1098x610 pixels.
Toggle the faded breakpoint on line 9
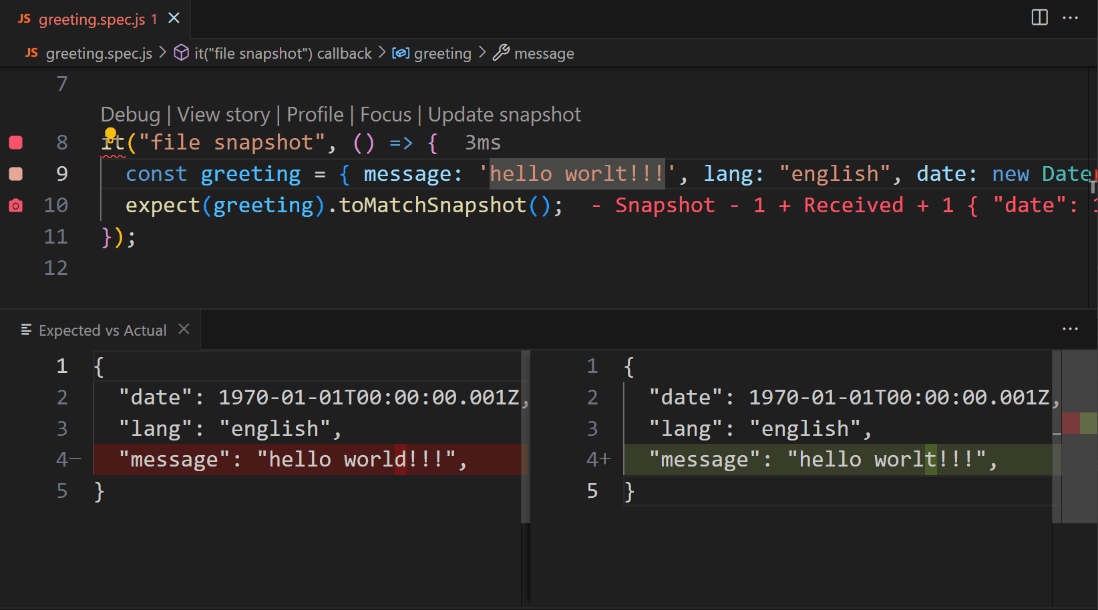pos(16,174)
